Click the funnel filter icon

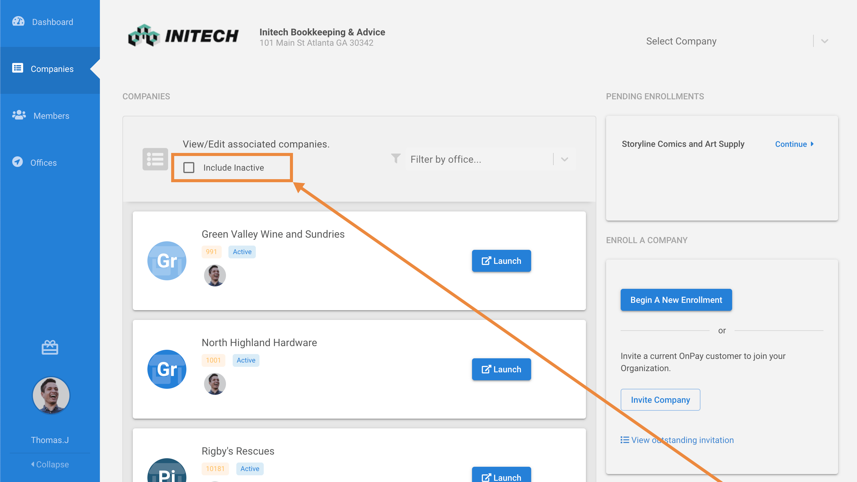[396, 159]
